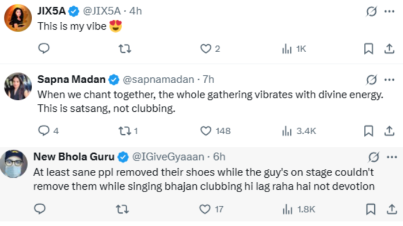Reply to Sapna Madan's tweet with 4 replies

[x=48, y=131]
